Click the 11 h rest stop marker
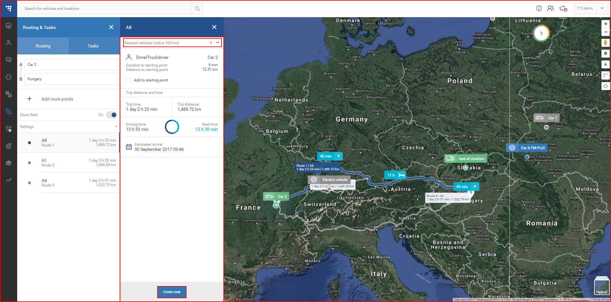The image size is (611, 302). tap(396, 175)
